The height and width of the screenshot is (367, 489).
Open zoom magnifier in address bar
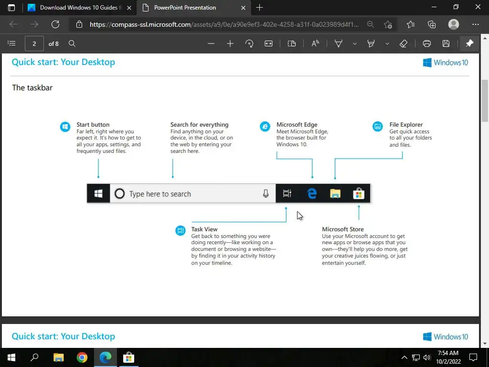370,24
